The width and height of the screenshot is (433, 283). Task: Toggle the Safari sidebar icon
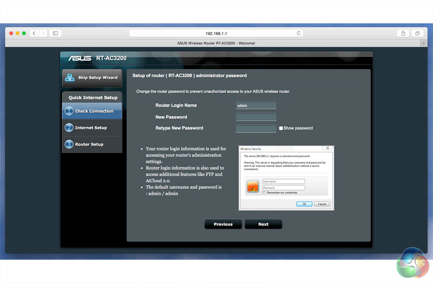55,33
